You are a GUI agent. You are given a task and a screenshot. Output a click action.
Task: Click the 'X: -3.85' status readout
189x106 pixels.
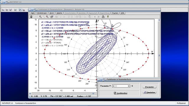click(34, 96)
